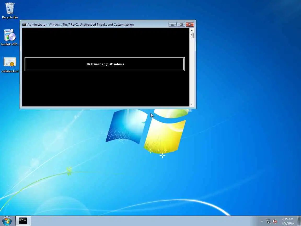This screenshot has width=301, height=226.
Task: Show hidden tray icons arrow
Action: coord(262,221)
